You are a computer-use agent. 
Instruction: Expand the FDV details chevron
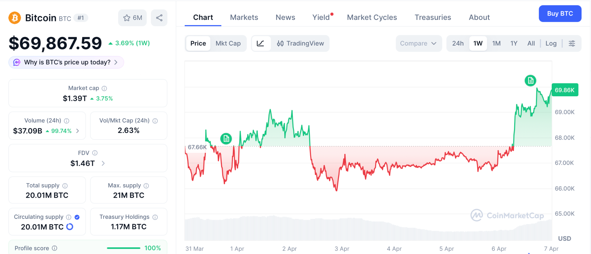[x=103, y=163]
